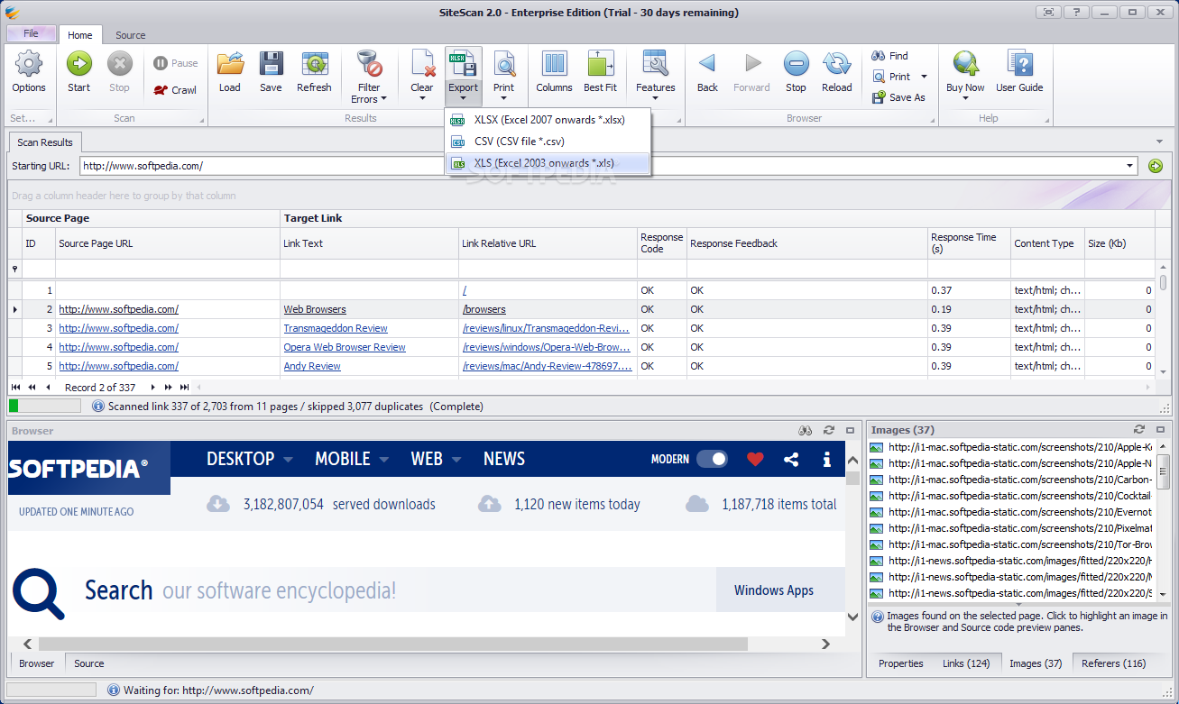The width and height of the screenshot is (1179, 704).
Task: Go Back in the browser
Action: point(707,72)
